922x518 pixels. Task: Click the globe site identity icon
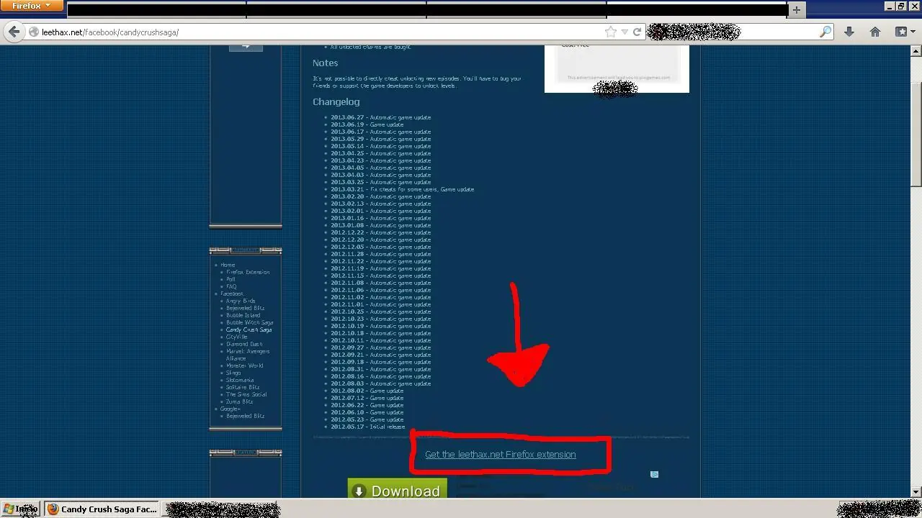click(x=34, y=32)
